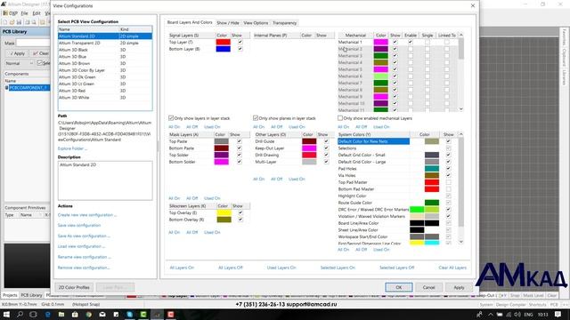Viewport: 570px width, 320px height.
Task: Click the Save icon in Altium toolbar
Action: click(19, 22)
